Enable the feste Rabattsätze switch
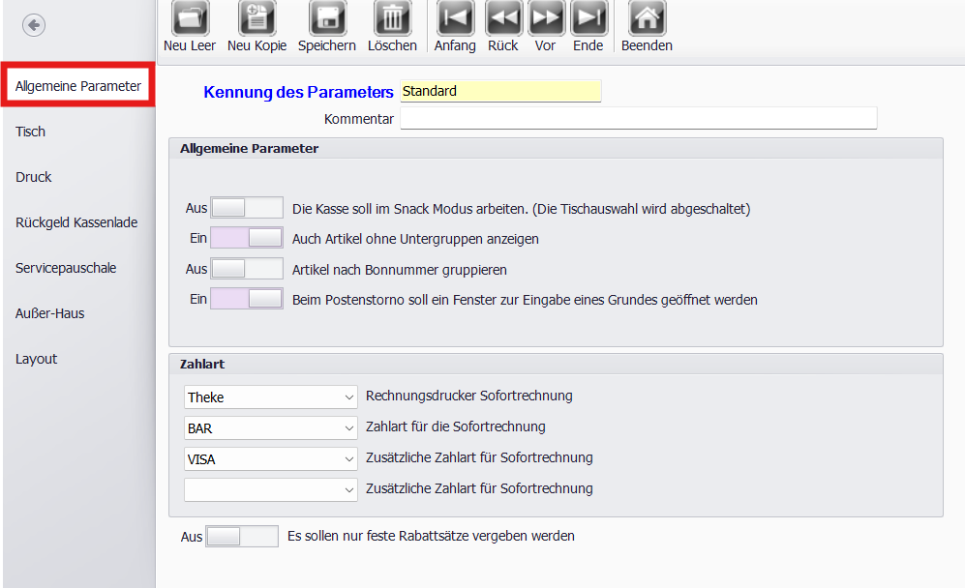Image resolution: width=965 pixels, height=588 pixels. [x=242, y=537]
